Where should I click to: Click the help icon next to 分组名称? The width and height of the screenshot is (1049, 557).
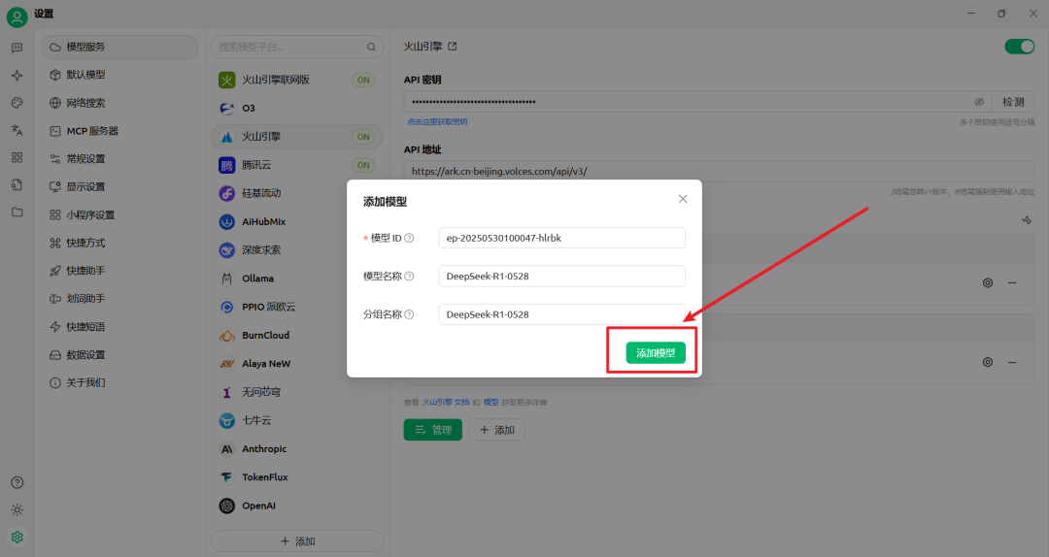[410, 314]
